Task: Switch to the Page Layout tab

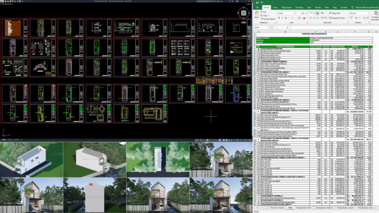Action: [287, 8]
